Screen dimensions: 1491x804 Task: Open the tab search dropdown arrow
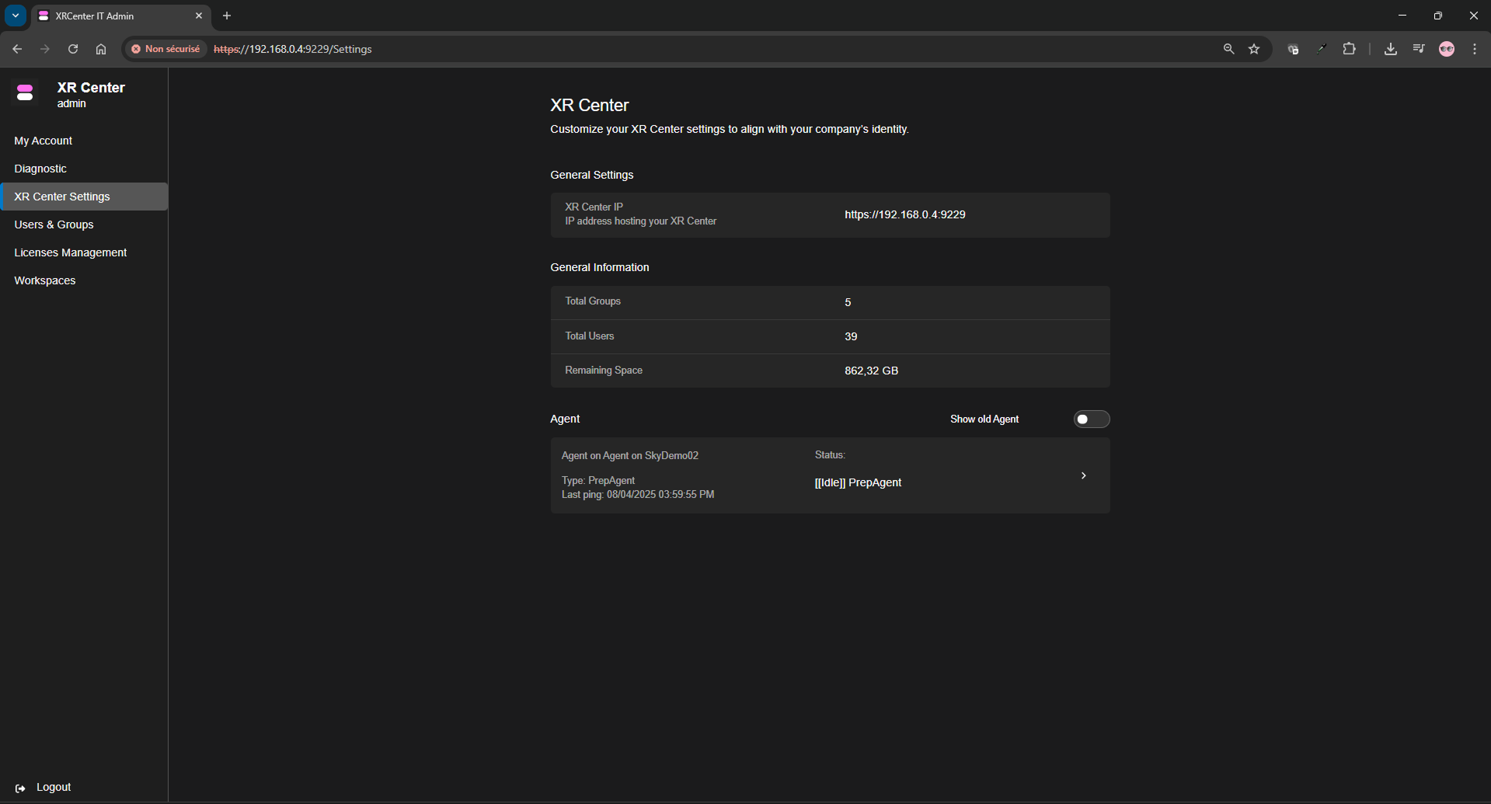pos(16,16)
